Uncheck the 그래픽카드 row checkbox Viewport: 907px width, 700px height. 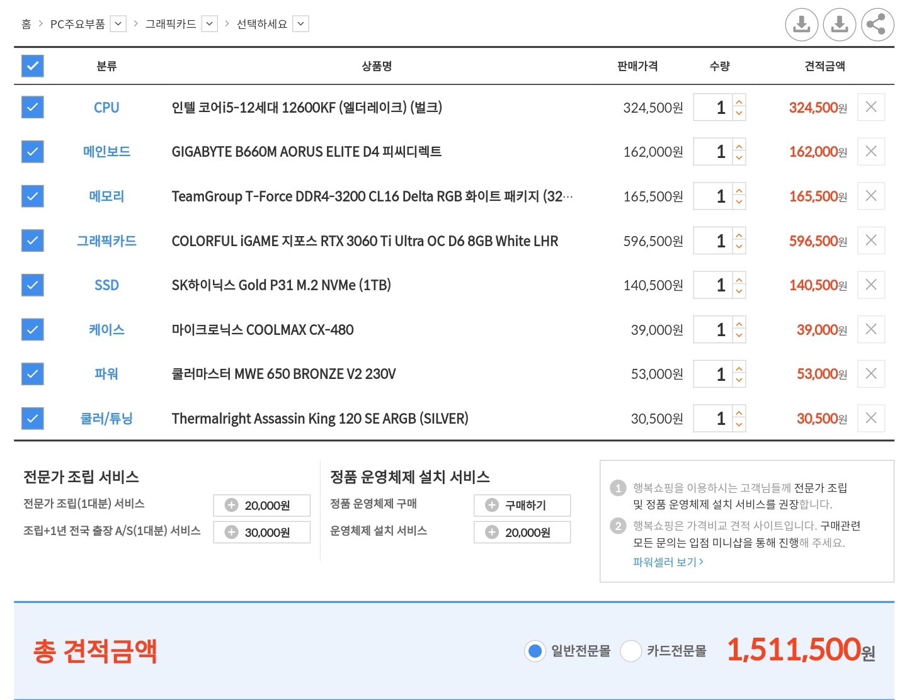33,240
